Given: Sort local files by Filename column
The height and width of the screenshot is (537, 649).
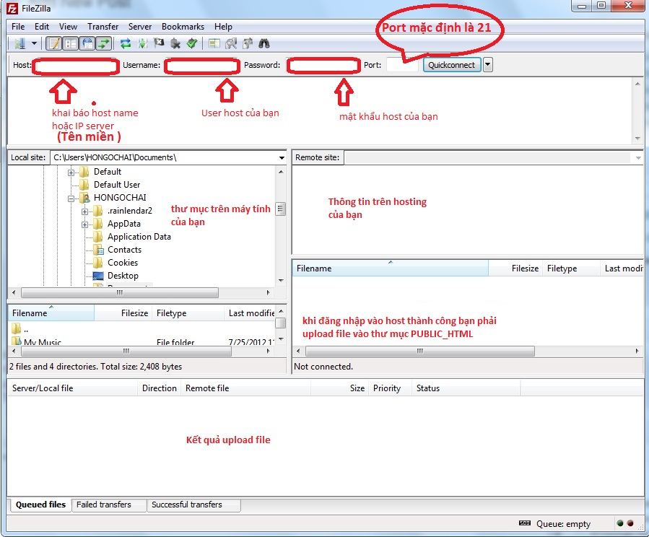Looking at the screenshot, I should [51, 313].
